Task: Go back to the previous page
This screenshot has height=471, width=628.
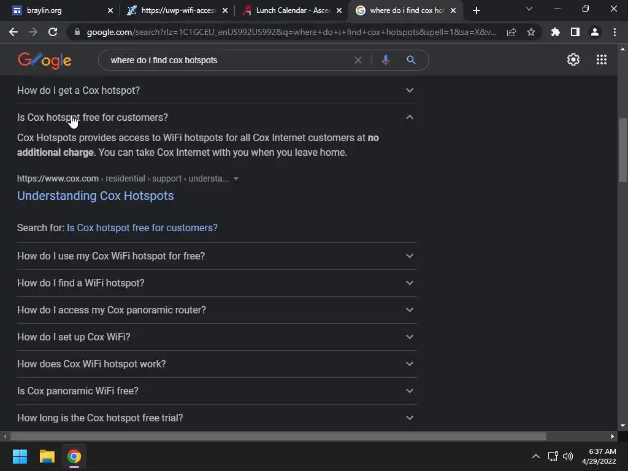Action: pos(13,32)
